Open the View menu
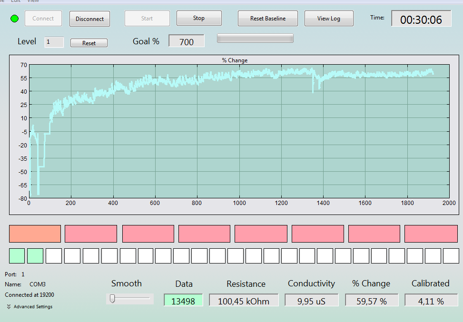463x322 pixels. click(33, 1)
